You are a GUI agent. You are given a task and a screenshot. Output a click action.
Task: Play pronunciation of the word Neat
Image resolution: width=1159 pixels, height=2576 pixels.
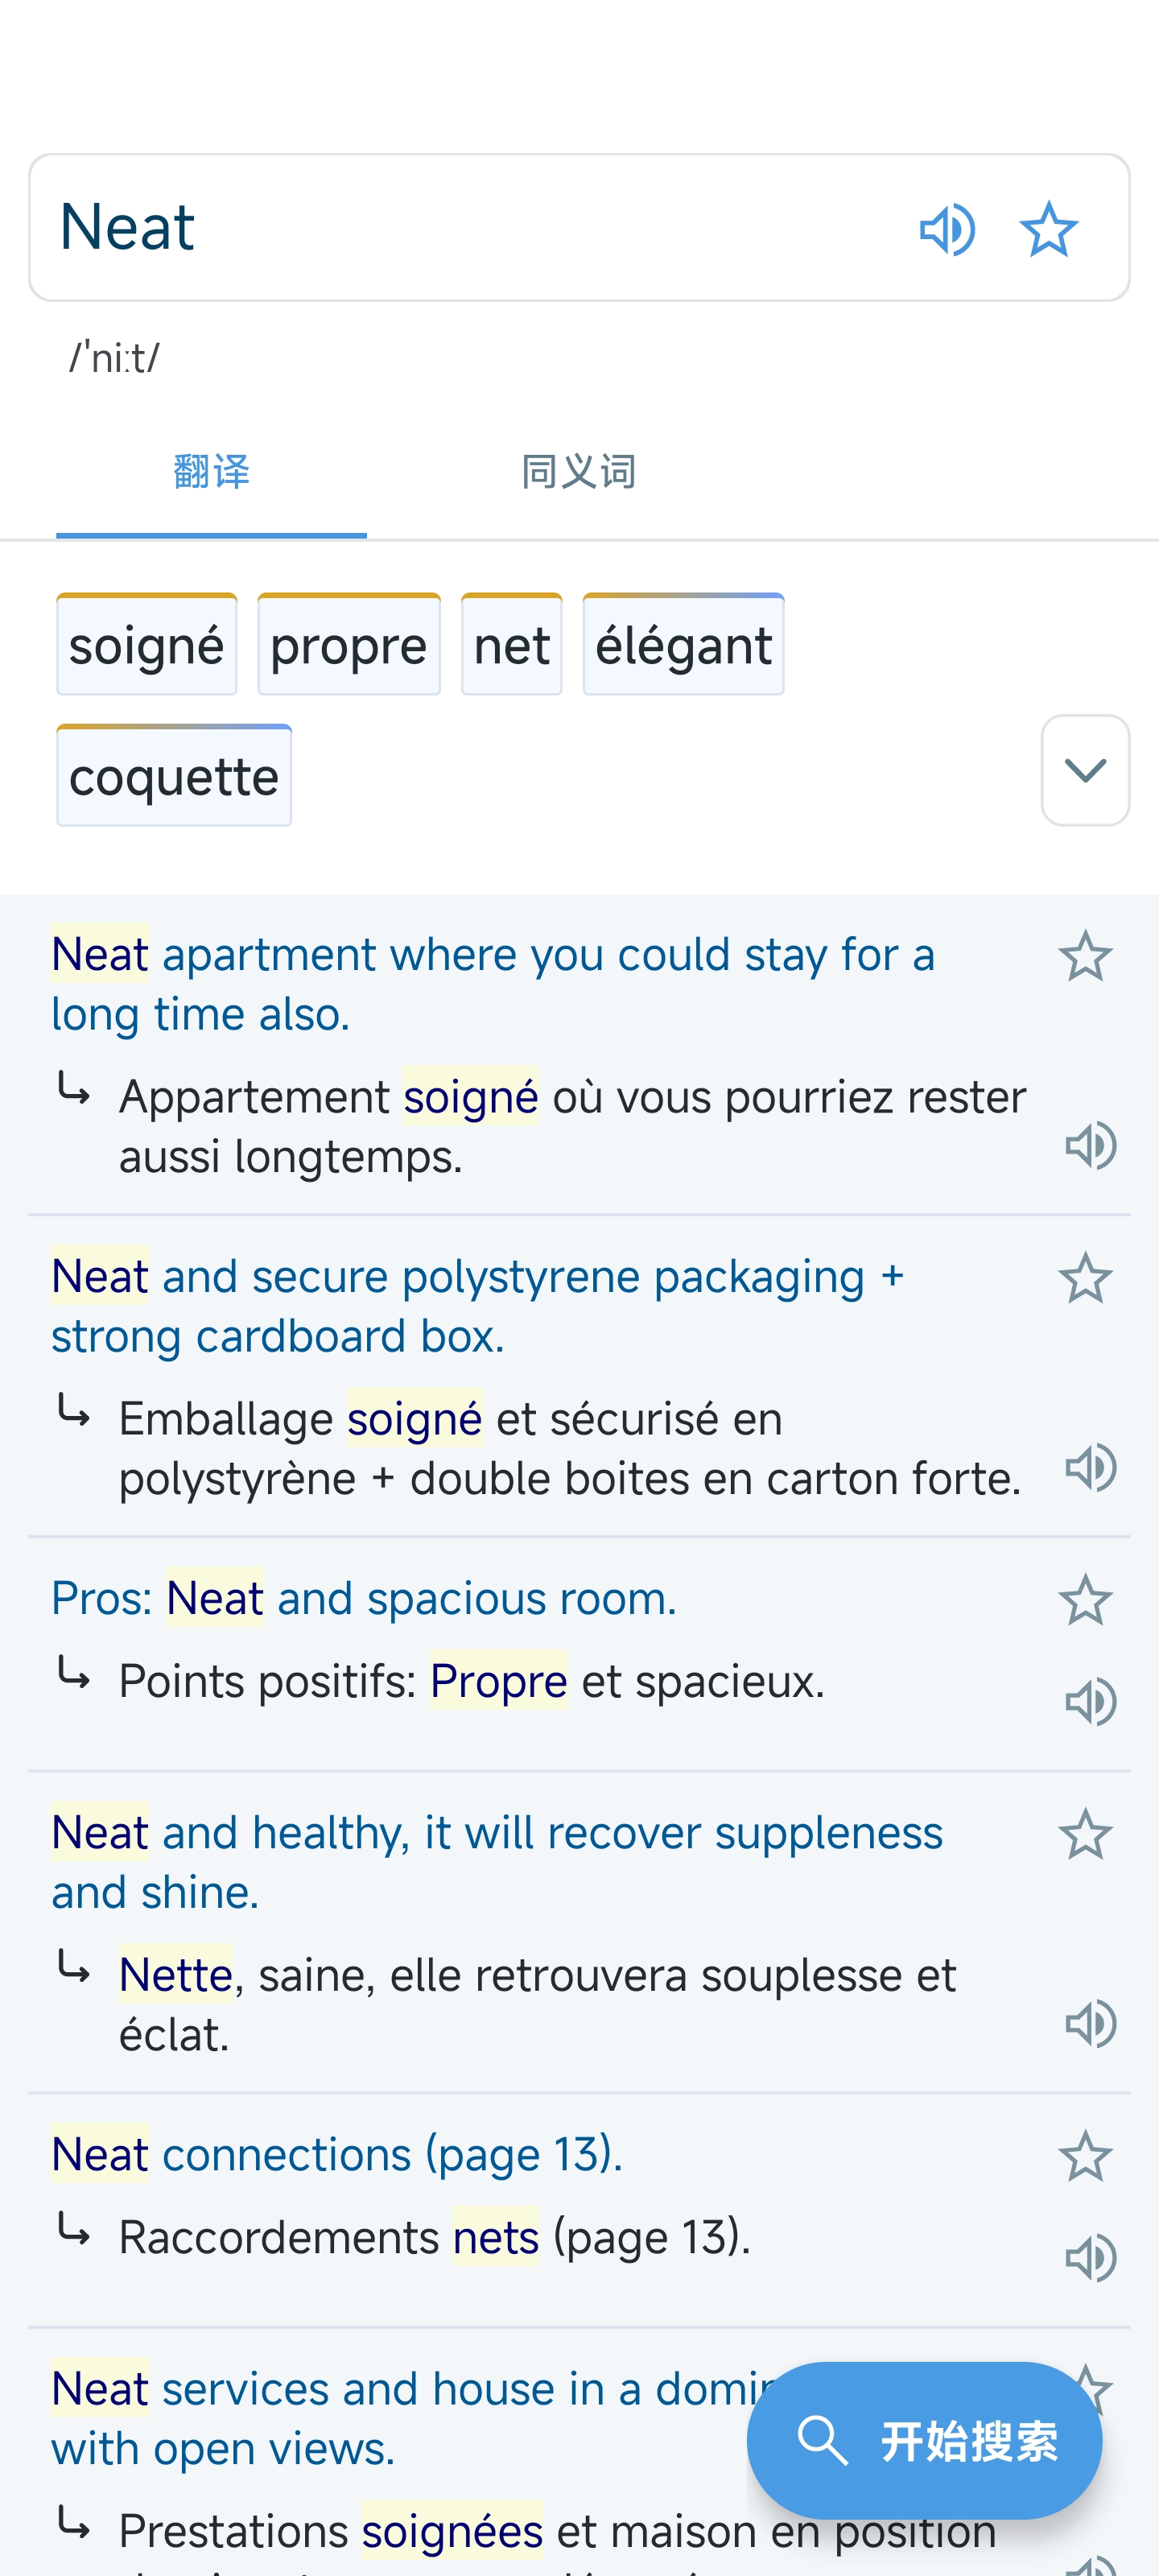point(946,230)
